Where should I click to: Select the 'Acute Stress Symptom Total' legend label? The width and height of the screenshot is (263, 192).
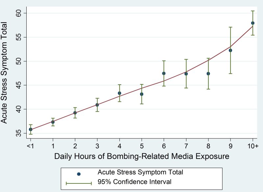tap(140, 172)
